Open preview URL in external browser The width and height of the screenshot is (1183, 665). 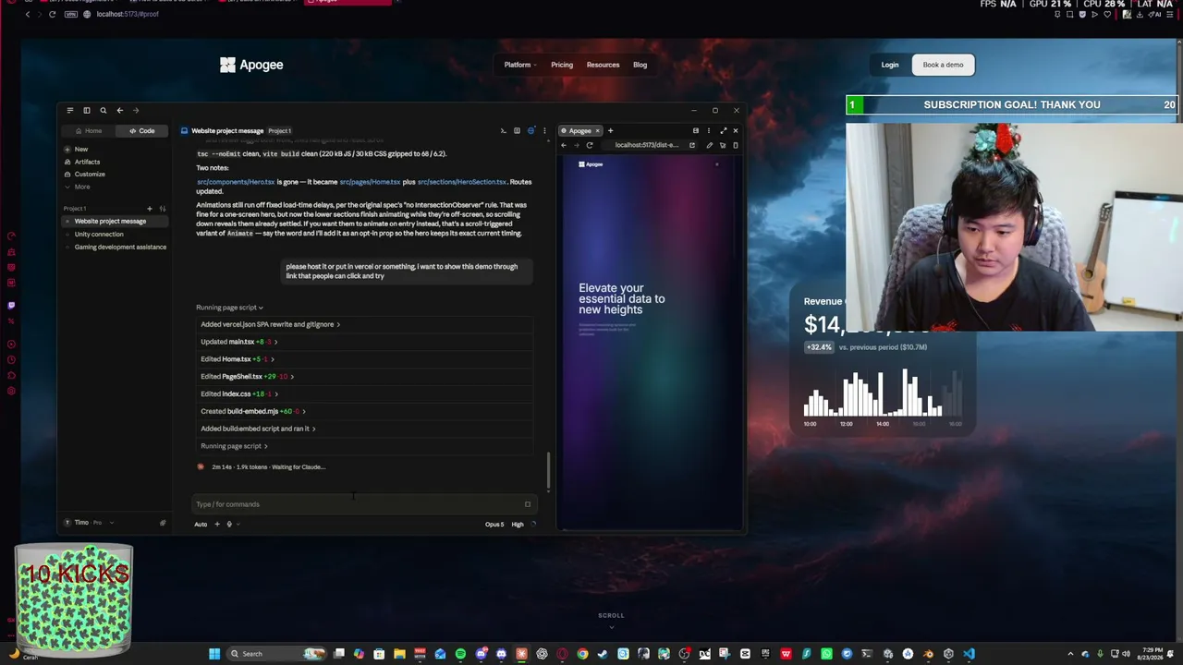coord(692,145)
